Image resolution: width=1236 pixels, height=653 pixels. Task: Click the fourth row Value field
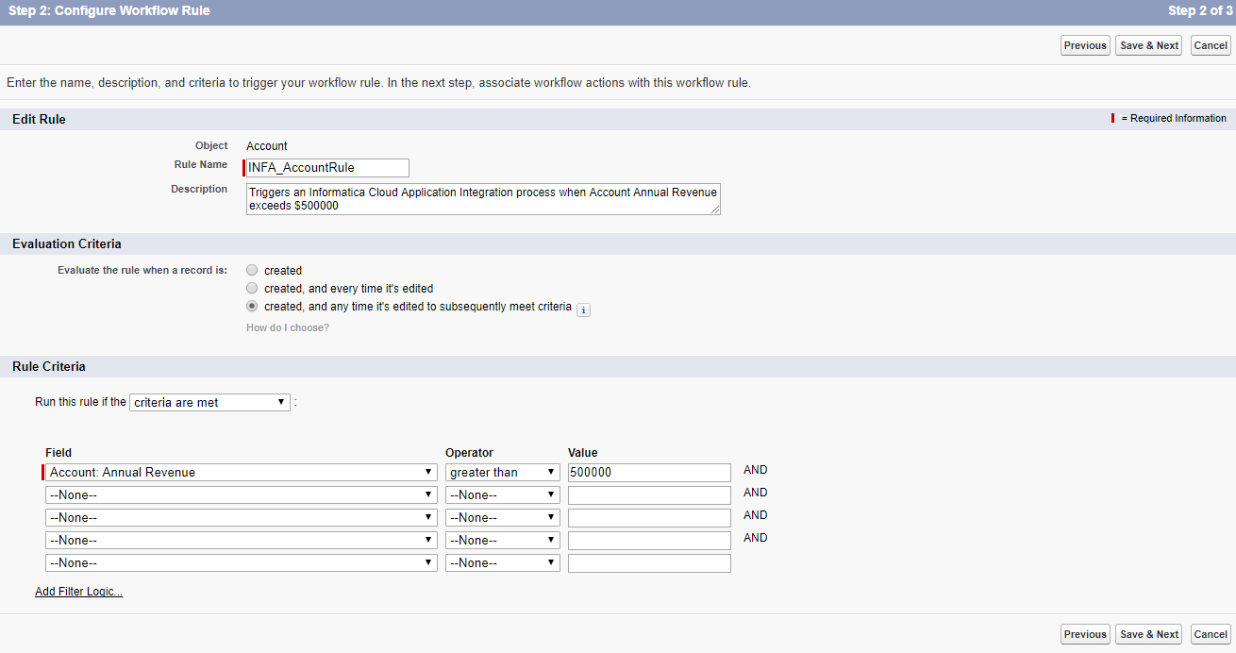pyautogui.click(x=649, y=540)
